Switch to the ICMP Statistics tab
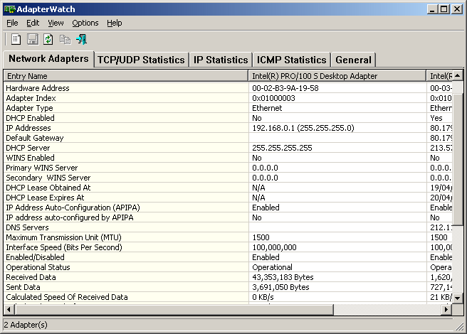Viewport: 467px width, 334px height. 291,60
